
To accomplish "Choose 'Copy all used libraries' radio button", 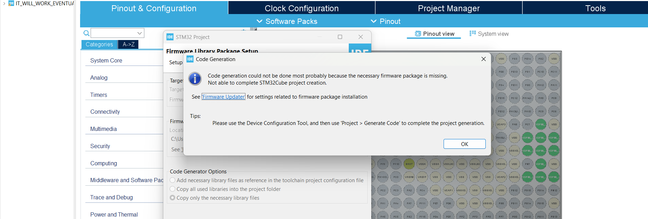I will 173,189.
